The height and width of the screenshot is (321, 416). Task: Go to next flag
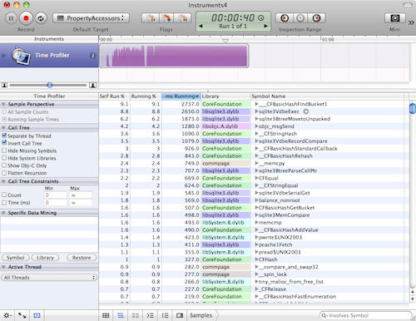182,18
